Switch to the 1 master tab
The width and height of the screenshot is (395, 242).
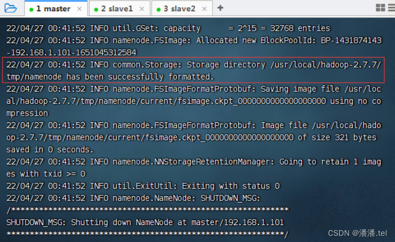click(x=56, y=9)
